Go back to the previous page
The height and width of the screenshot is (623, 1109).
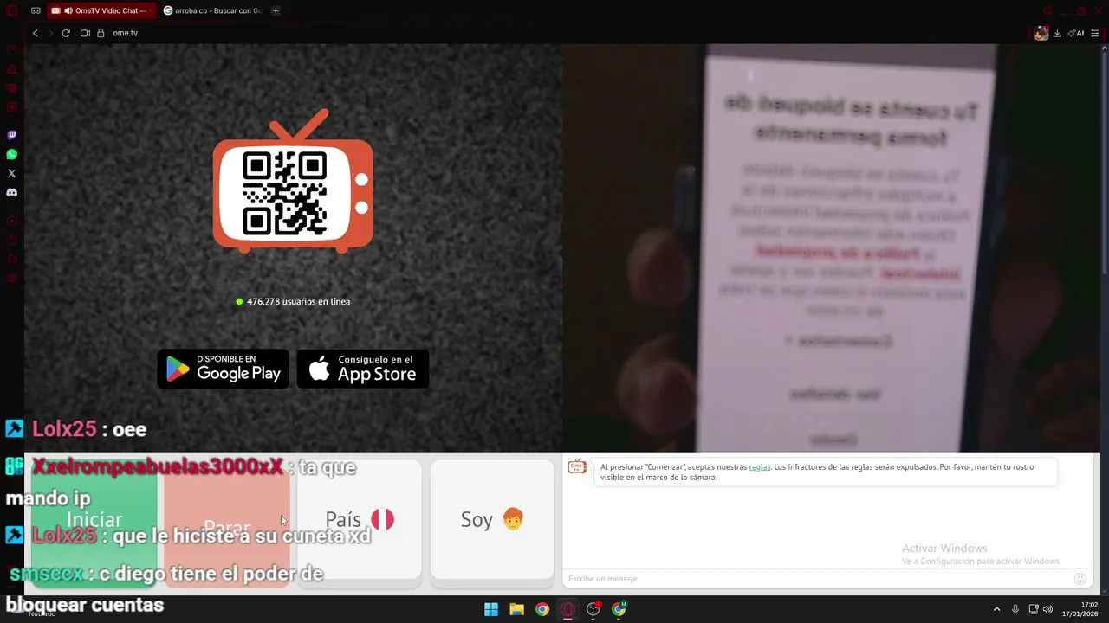(35, 33)
